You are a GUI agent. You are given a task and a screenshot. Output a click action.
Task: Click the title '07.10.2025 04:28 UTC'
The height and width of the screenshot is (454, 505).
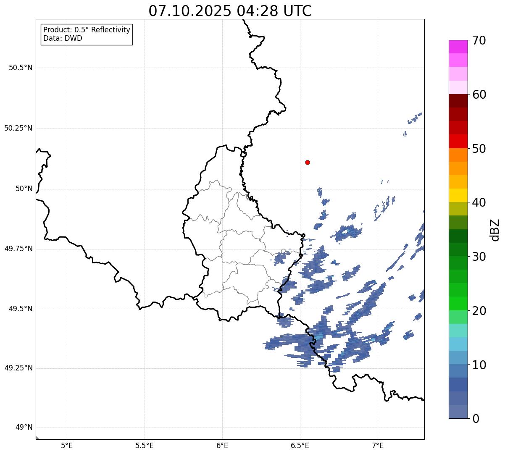[230, 11]
